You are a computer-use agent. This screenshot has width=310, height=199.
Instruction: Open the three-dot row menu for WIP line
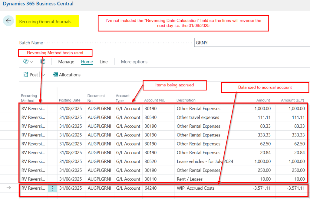point(52,188)
